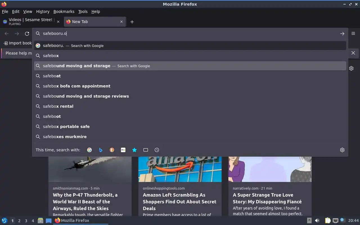
Task: Click the illustrated couple thumbnail image
Action: click(270, 169)
